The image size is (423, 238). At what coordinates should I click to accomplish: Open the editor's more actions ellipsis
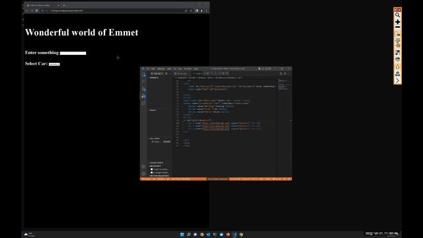coord(289,73)
